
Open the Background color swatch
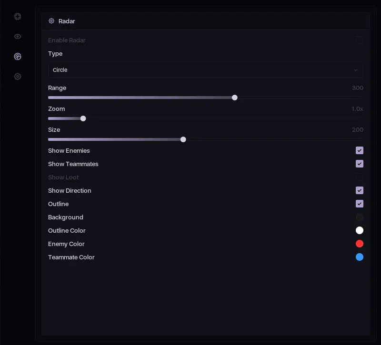click(x=360, y=217)
